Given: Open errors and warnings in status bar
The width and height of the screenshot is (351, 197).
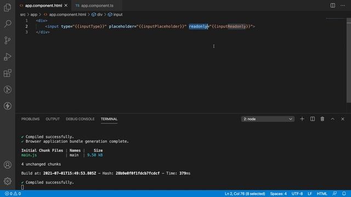Looking at the screenshot, I should pos(13,194).
